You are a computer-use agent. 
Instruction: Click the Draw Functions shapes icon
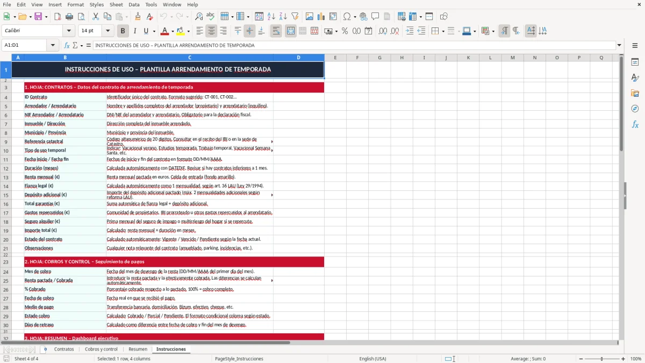[444, 17]
